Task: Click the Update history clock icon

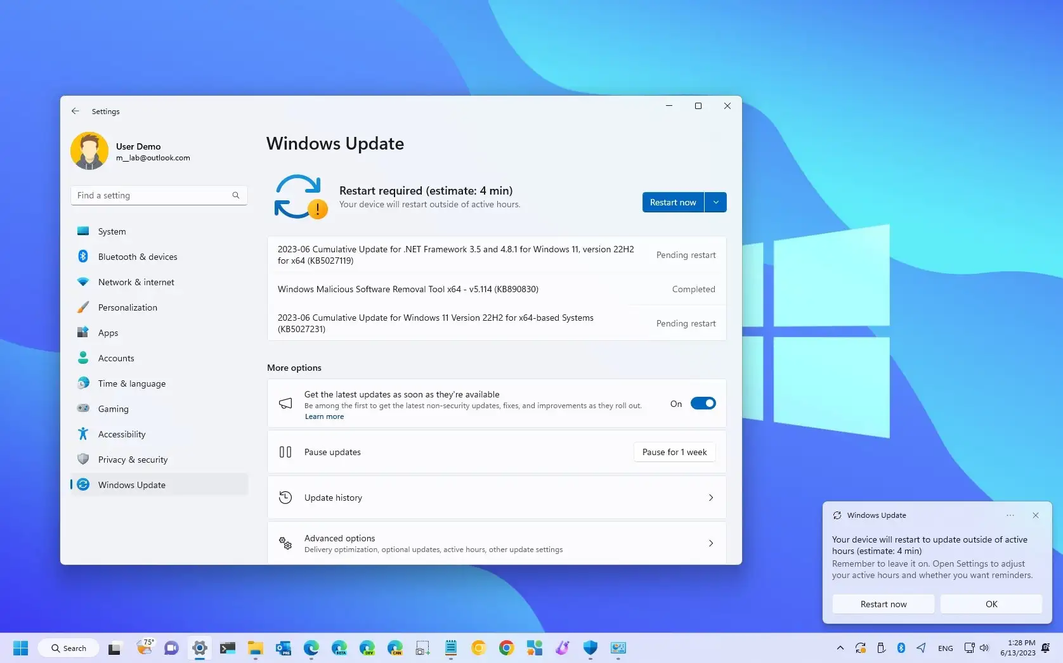Action: pos(285,497)
